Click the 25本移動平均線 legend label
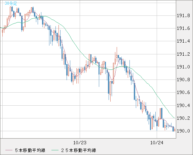This screenshot has width=193, height=155. [79, 150]
